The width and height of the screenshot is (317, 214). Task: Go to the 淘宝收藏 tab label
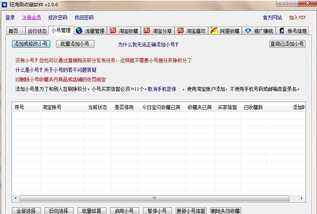(128, 31)
